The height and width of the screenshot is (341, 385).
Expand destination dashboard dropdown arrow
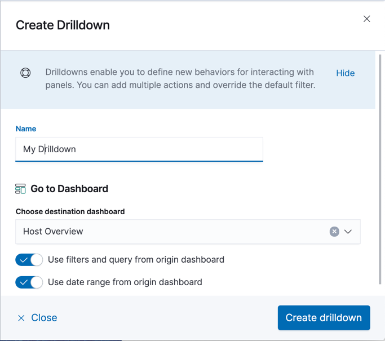[348, 232]
